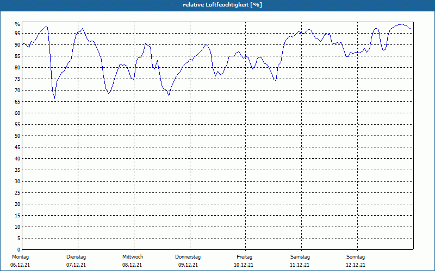Click the 60 y-axis value

tap(17, 113)
